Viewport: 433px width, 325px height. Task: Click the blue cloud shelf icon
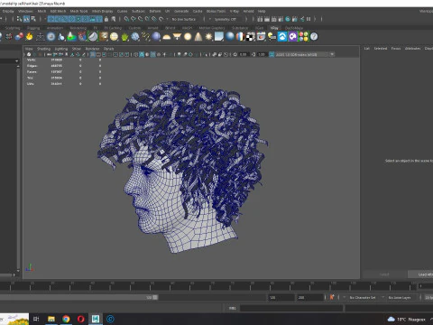(282, 37)
